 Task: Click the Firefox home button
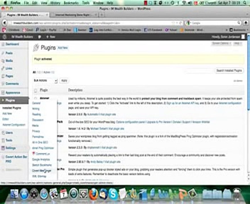[x=246, y=23]
